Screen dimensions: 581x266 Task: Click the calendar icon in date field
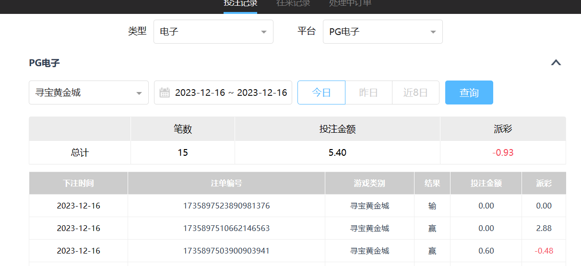[x=165, y=93]
